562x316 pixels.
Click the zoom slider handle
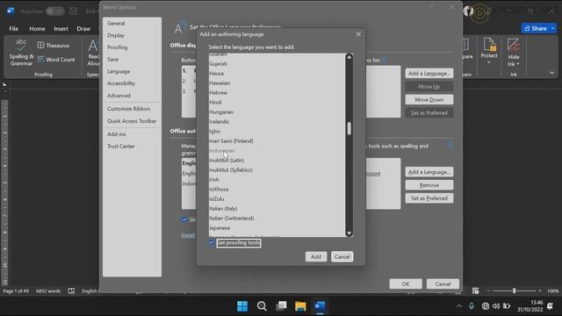pyautogui.click(x=514, y=291)
